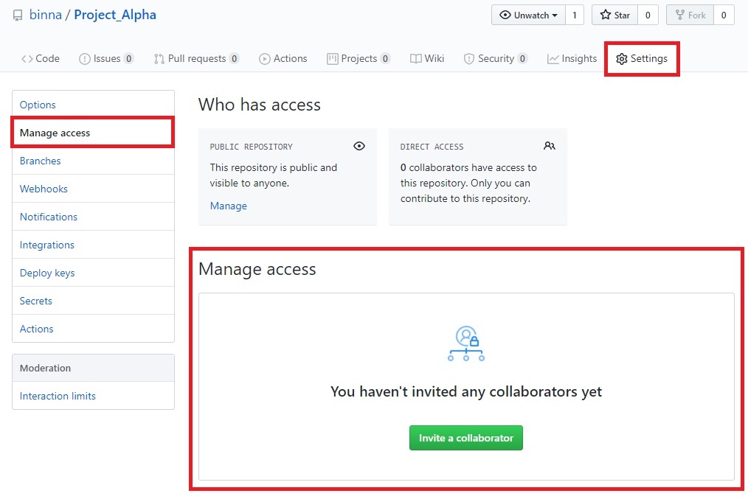The height and width of the screenshot is (499, 748).
Task: Select Interaction limits under Moderation
Action: point(93,396)
